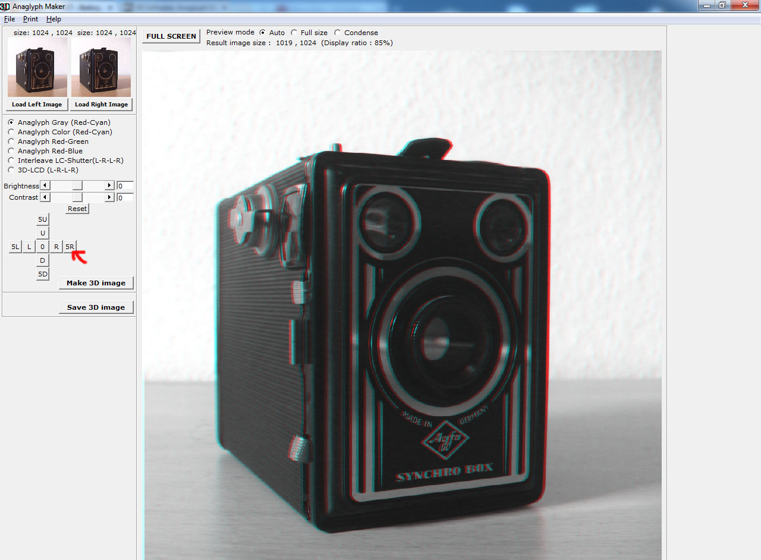Click the Brightness value field
Viewport: 761px width, 560px height.
point(125,186)
